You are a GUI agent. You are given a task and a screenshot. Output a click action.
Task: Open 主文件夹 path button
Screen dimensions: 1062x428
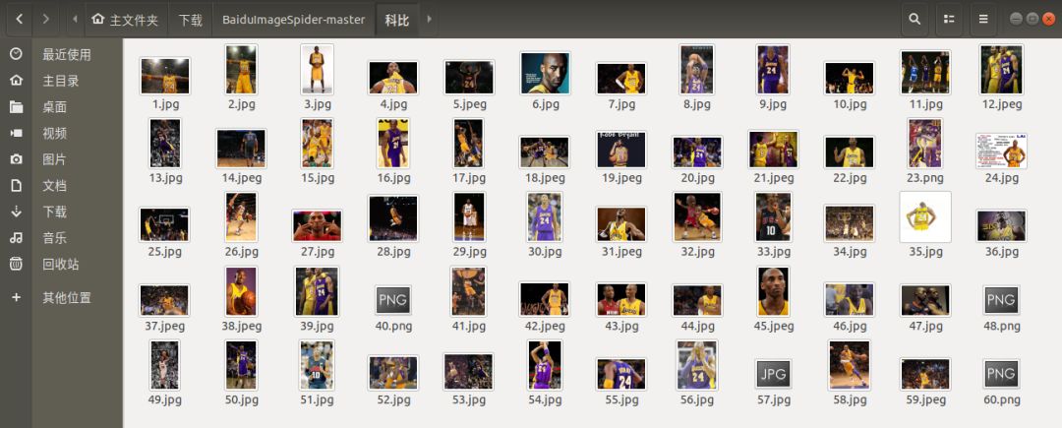click(125, 20)
